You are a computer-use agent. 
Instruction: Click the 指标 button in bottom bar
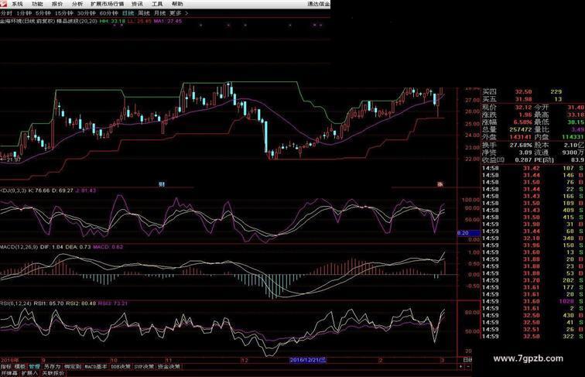[x=6, y=366]
